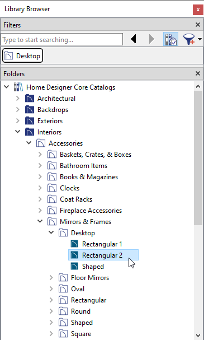Close the Library Browser window
The image size is (204, 340).
198,10
